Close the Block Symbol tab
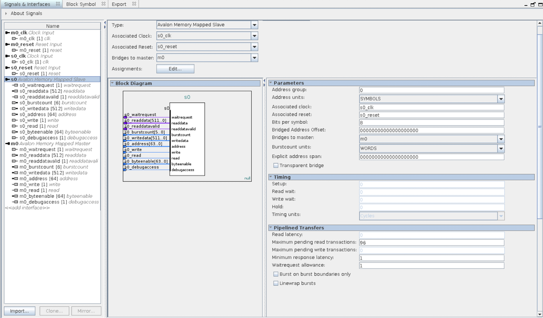Image resolution: width=543 pixels, height=318 pixels. pyautogui.click(x=102, y=4)
